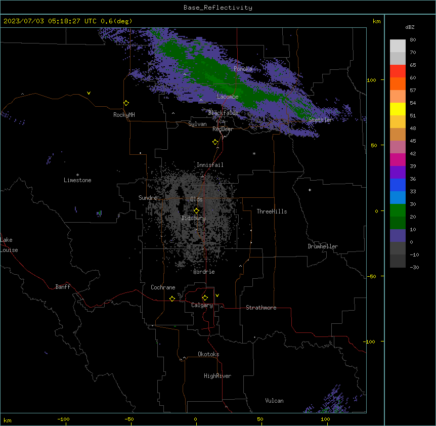
Task: Click the Didsbury label
Action: (194, 218)
